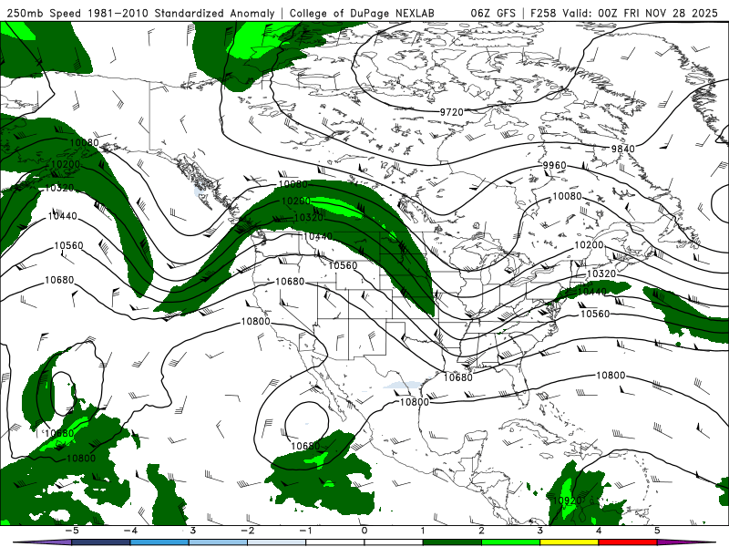The image size is (729, 547).
Task: Select the yellow colorbar segment
Action: 570,542
